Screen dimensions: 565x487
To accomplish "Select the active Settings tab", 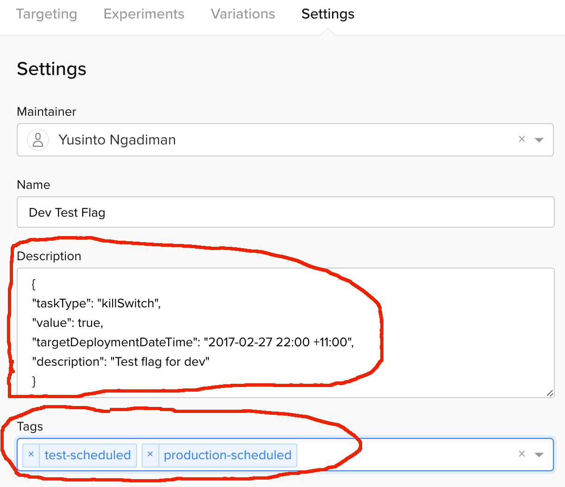I will click(x=327, y=14).
